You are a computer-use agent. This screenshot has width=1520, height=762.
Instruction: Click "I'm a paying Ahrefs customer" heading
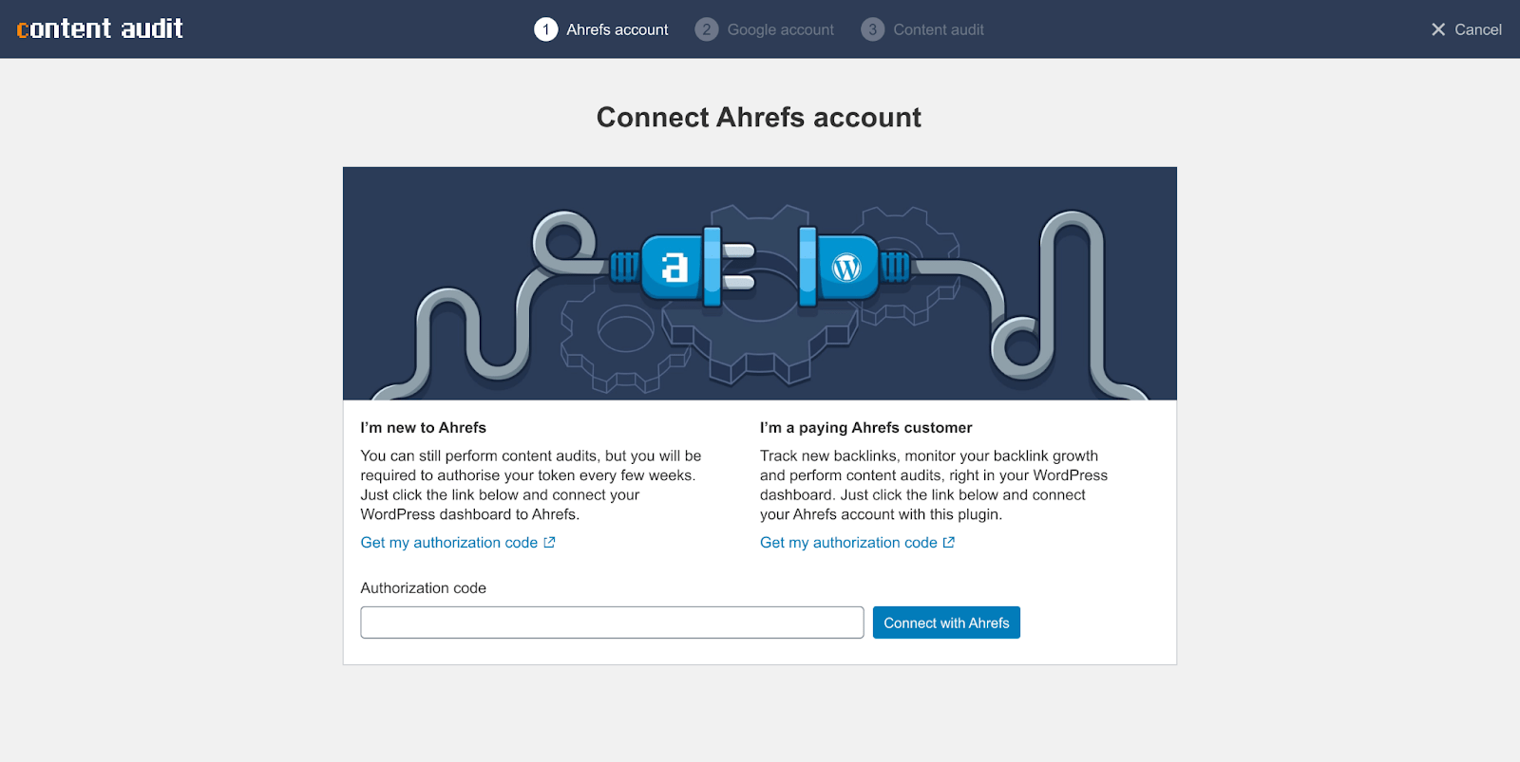coord(865,428)
